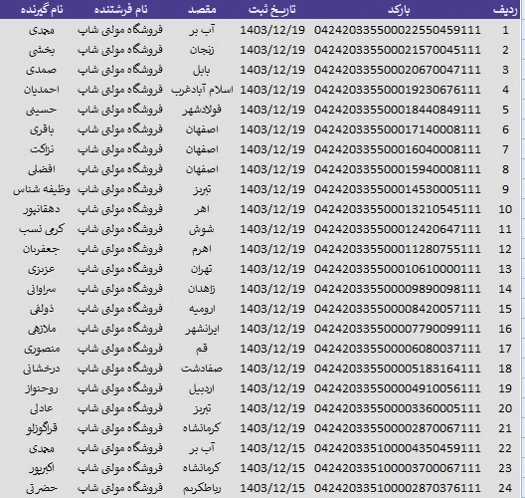This screenshot has width=525, height=498.
Task: Select the مقصد header cell
Action: (202, 10)
